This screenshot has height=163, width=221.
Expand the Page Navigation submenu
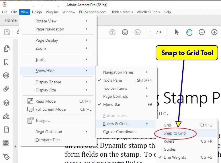point(58,29)
